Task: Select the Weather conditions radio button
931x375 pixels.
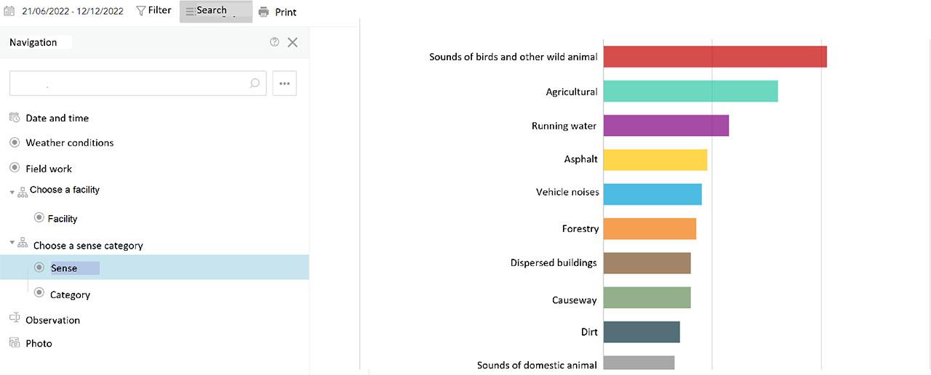Action: coord(15,142)
